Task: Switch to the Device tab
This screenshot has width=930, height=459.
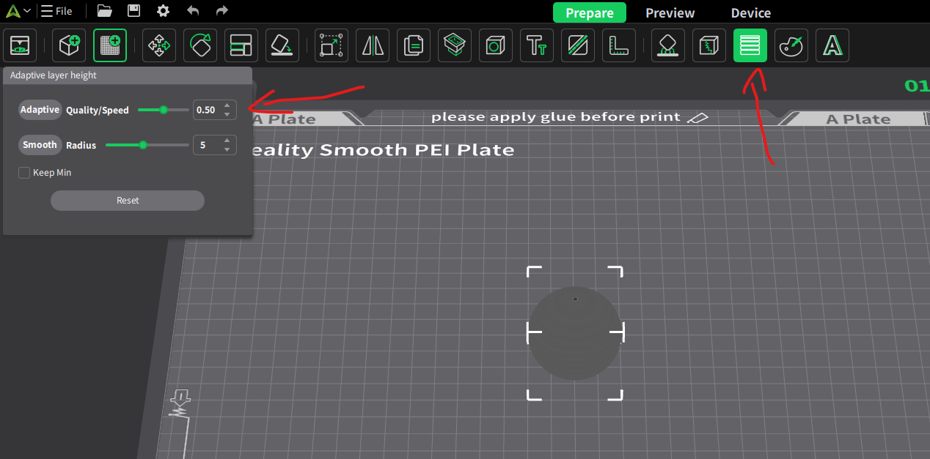Action: [751, 12]
